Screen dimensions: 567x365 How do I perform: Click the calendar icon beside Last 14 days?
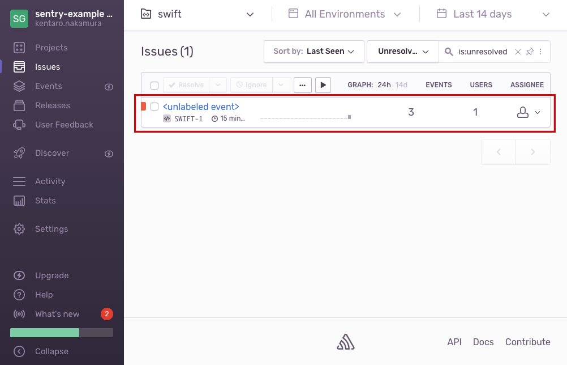(x=441, y=14)
